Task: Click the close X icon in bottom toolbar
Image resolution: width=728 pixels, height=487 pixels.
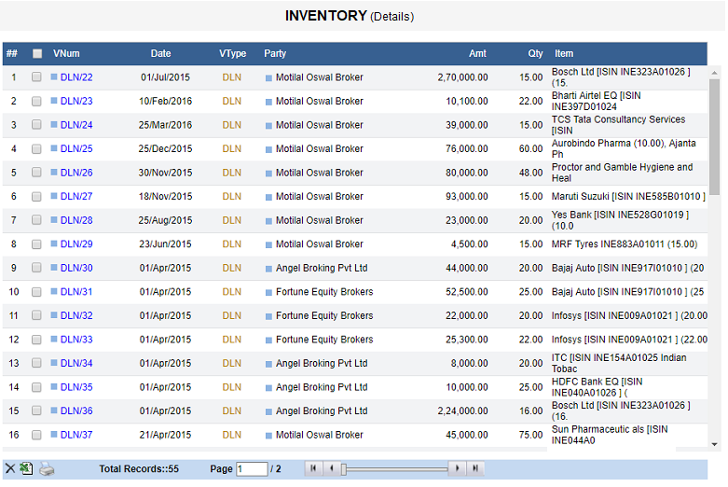Action: tap(10, 468)
